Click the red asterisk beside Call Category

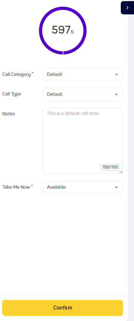(x=33, y=73)
